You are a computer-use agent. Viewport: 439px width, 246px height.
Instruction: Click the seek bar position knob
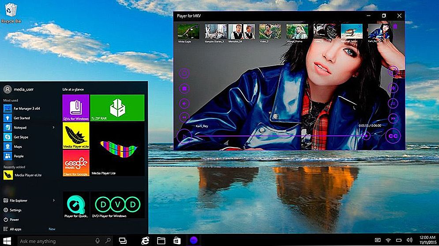pyautogui.click(x=366, y=136)
